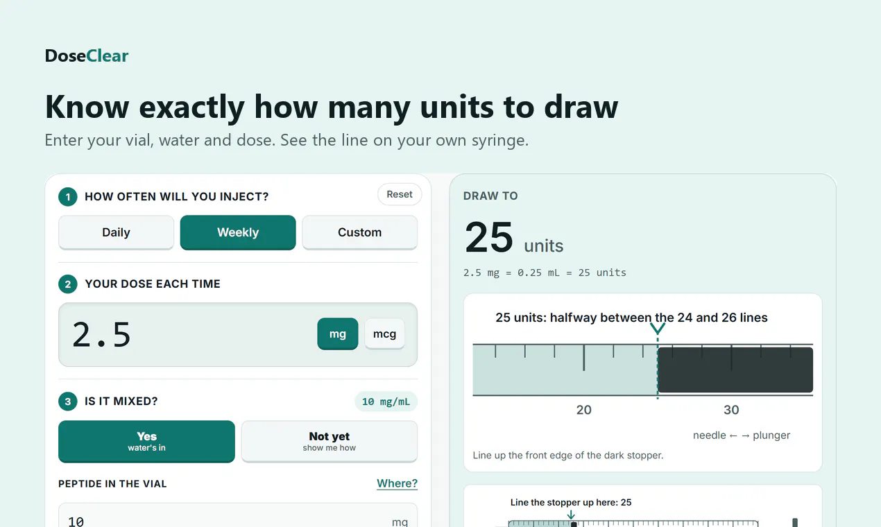The height and width of the screenshot is (527, 881).
Task: Open the 'Where?' help link
Action: pos(397,483)
